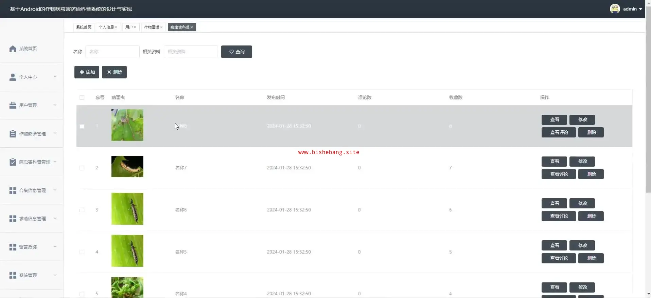Open the plant thumbnail for 名称4

point(127,287)
